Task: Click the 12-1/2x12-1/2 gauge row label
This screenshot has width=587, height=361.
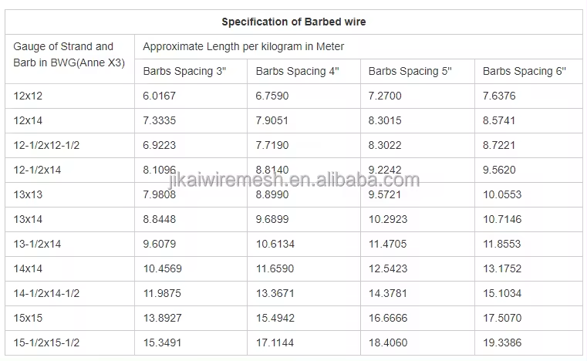Action: click(46, 145)
